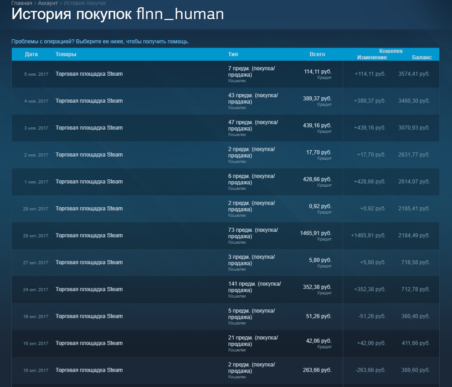Click the 43 предм. type entry

(253, 99)
